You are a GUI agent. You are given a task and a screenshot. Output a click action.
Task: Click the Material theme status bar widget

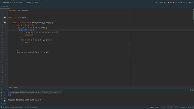154,107
